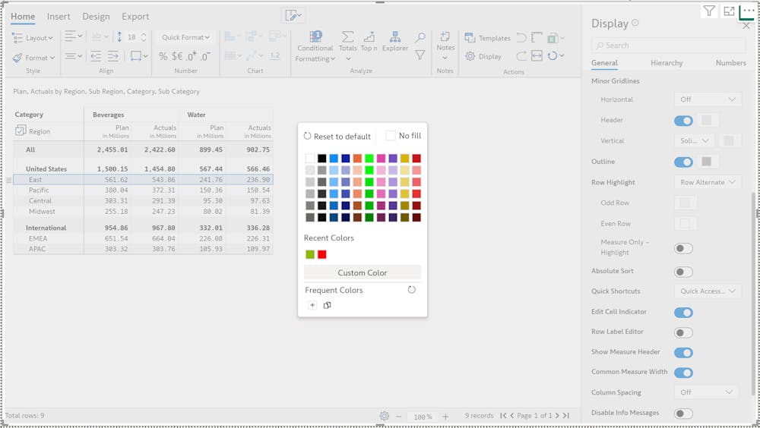Switch to the Design tab
The height and width of the screenshot is (428, 760).
(96, 17)
